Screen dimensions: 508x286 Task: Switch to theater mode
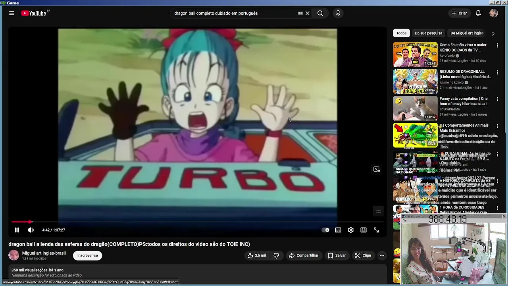tap(364, 230)
